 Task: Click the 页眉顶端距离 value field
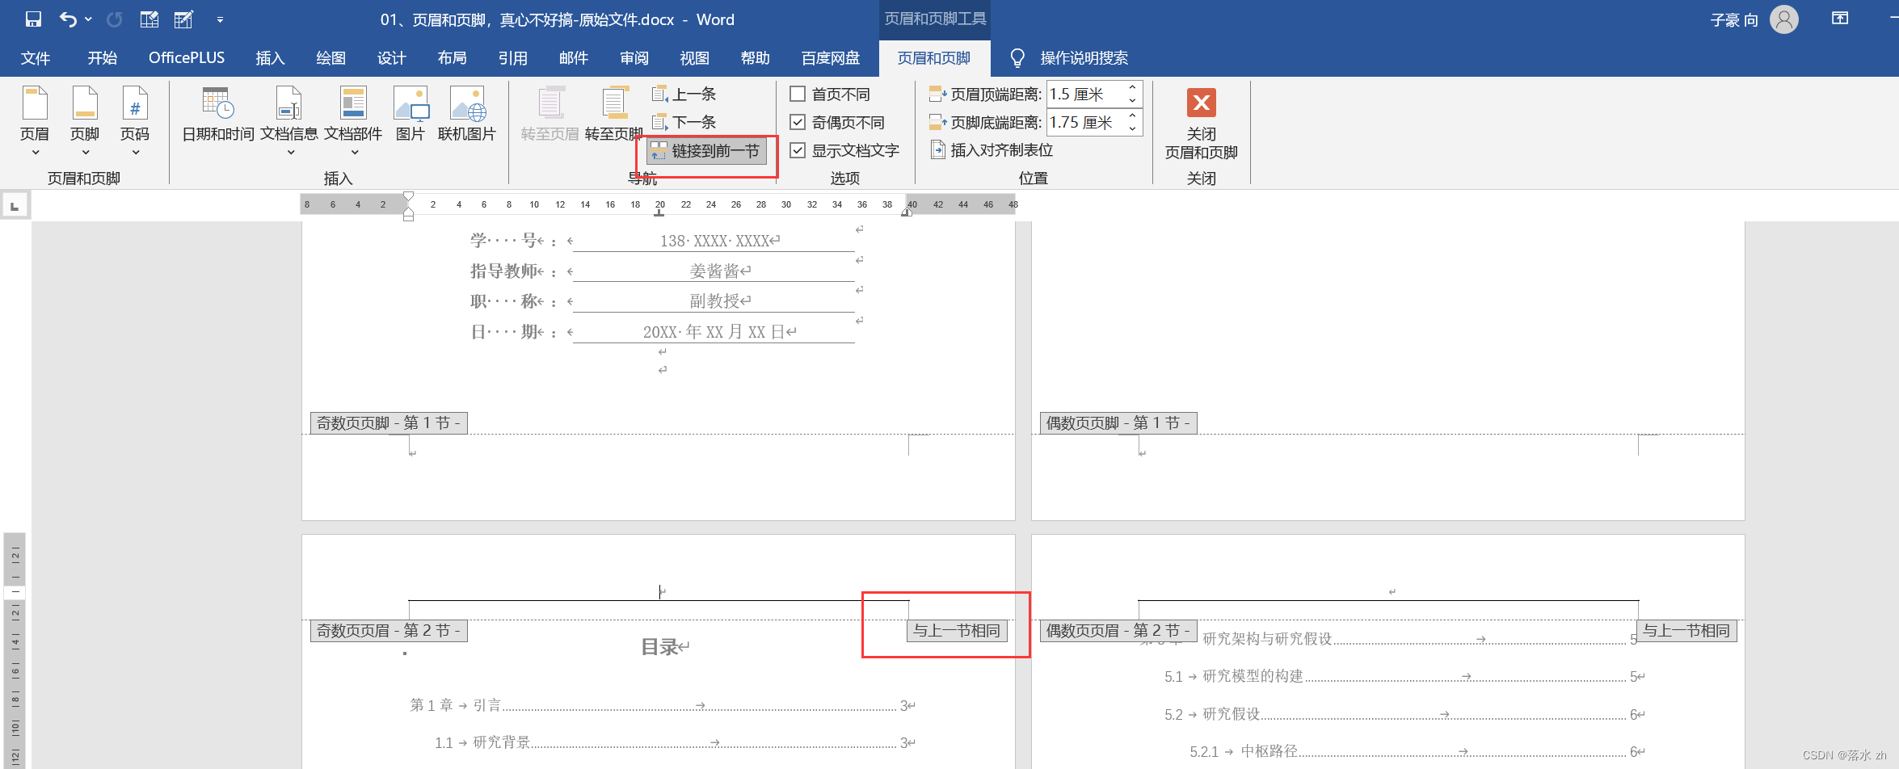(1084, 95)
